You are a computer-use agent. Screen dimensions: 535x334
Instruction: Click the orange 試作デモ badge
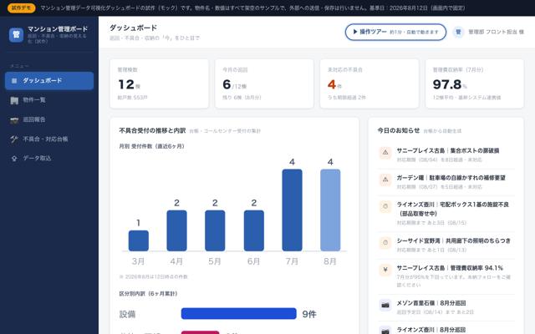21,8
